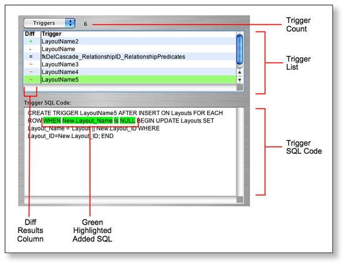Click the tilde icon beside LayoutName5

pos(31,80)
